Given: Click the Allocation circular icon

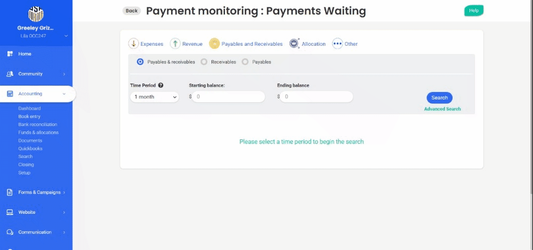Looking at the screenshot, I should pos(294,44).
